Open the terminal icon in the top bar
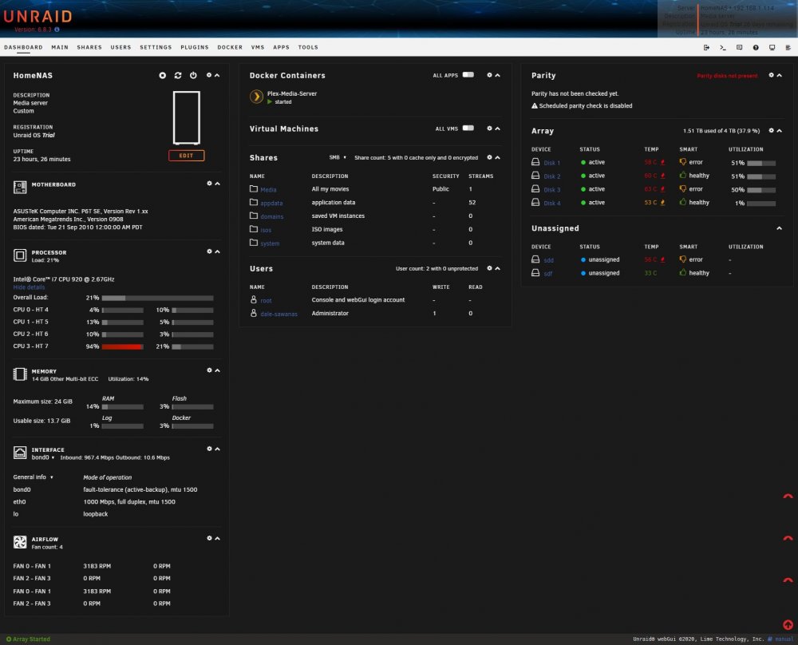 point(723,47)
